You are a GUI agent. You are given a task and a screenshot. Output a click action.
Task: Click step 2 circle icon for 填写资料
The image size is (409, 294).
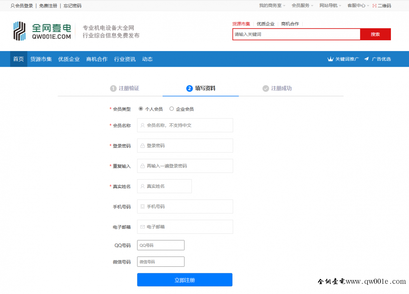click(190, 89)
